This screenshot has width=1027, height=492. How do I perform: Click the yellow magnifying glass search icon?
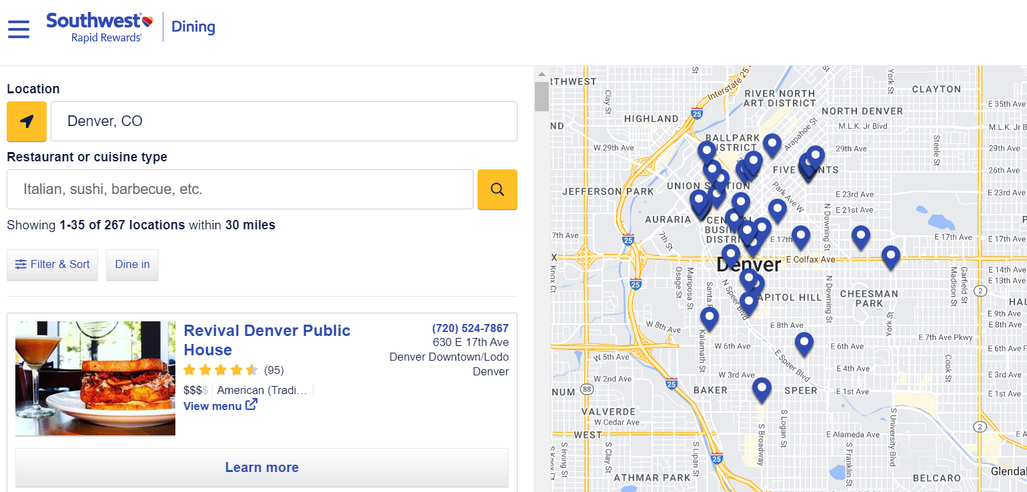[497, 189]
